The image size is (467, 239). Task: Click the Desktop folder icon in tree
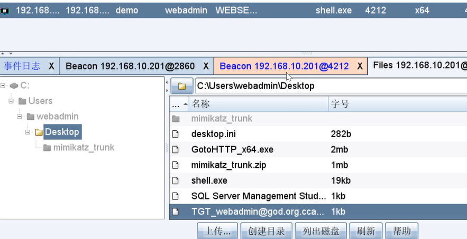39,132
